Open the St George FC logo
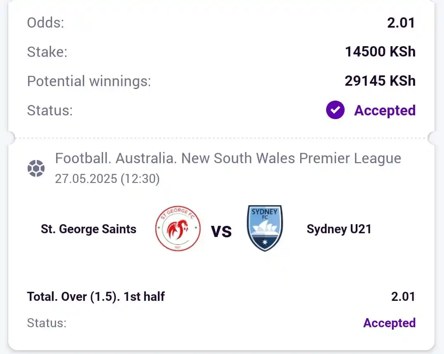Image resolution: width=444 pixels, height=354 pixels. point(178,228)
